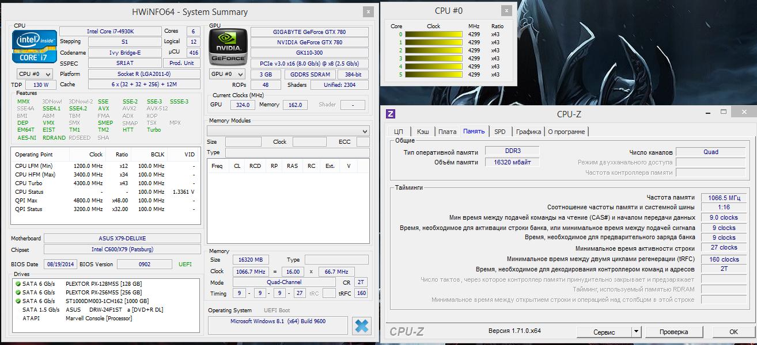This screenshot has width=757, height=345.
Task: Open the Плата tab
Action: point(447,132)
